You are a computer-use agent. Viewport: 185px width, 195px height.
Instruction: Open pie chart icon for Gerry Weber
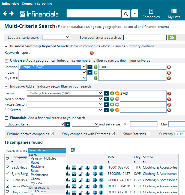click(x=95, y=186)
